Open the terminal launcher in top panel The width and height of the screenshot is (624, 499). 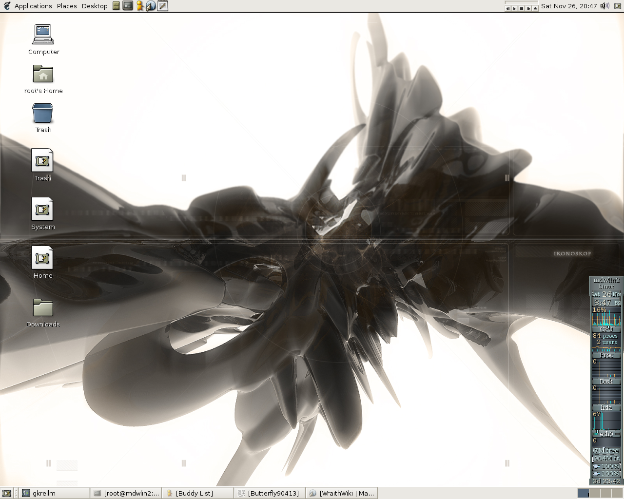[128, 6]
